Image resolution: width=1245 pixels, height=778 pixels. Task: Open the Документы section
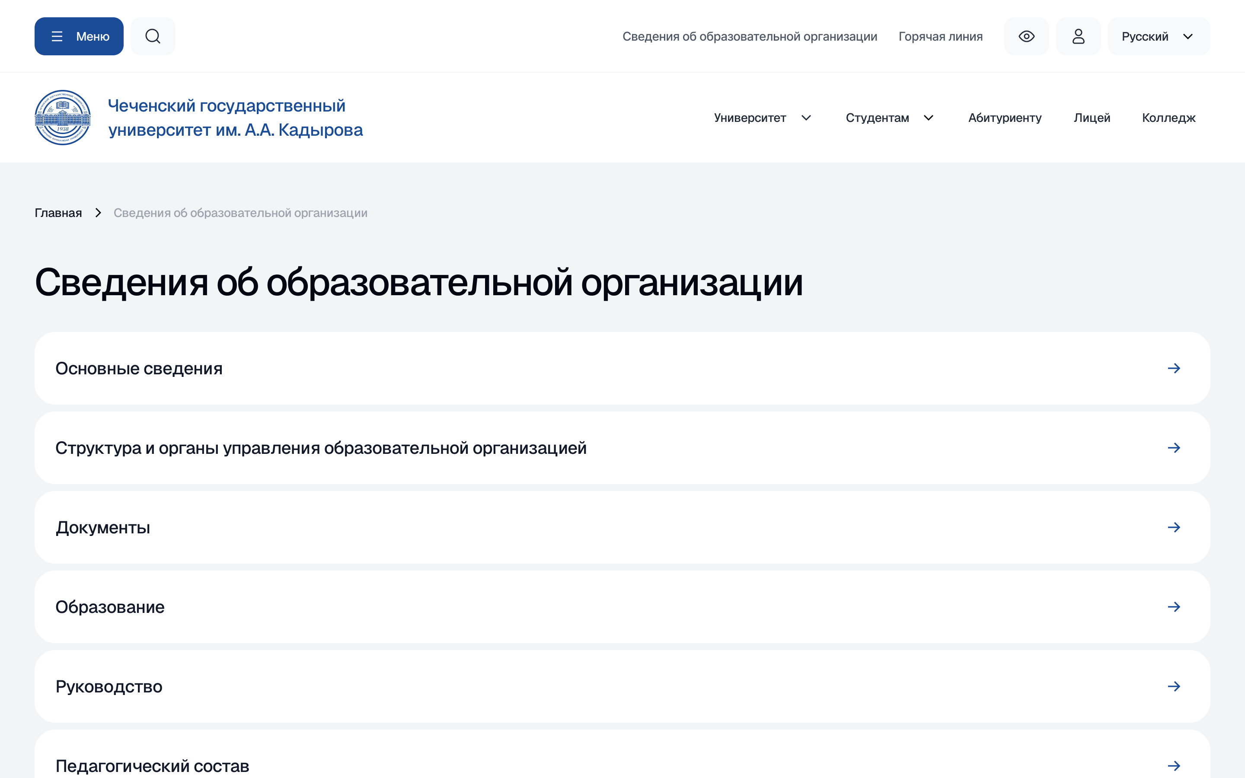[622, 527]
